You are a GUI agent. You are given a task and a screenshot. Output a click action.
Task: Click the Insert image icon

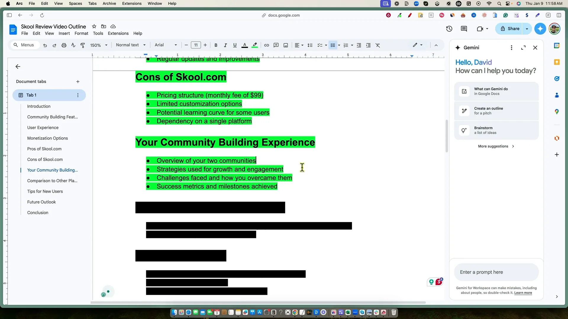(285, 45)
